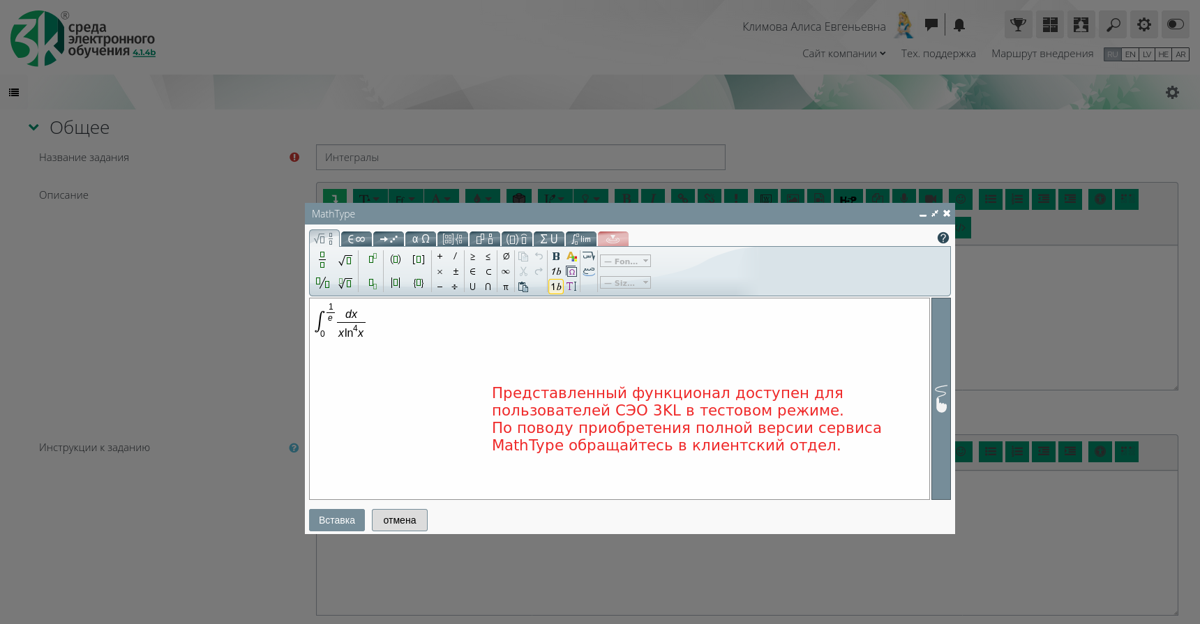Image resolution: width=1200 pixels, height=624 pixels.
Task: Open the Size dropdown in MathType
Action: pos(625,283)
